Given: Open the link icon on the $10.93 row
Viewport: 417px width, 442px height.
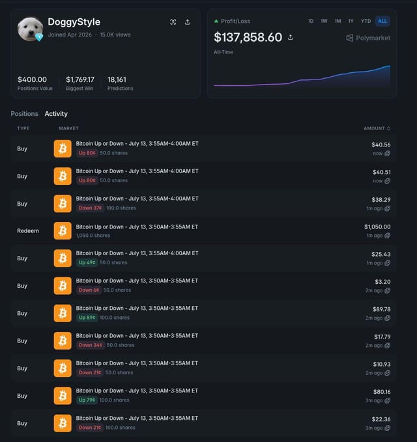Looking at the screenshot, I should click(x=388, y=373).
